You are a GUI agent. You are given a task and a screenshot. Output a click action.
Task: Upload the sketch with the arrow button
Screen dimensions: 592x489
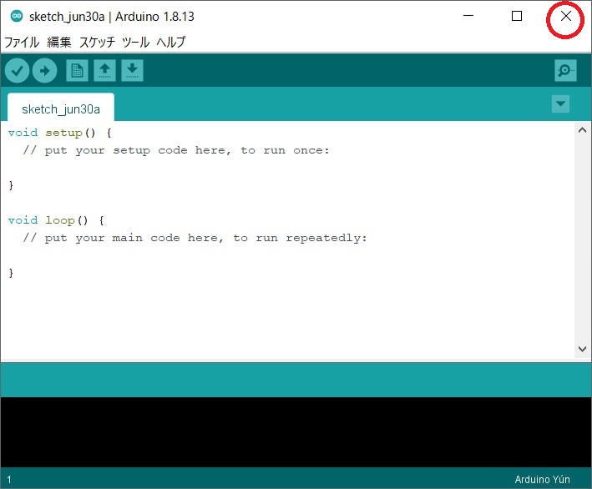[x=44, y=71]
